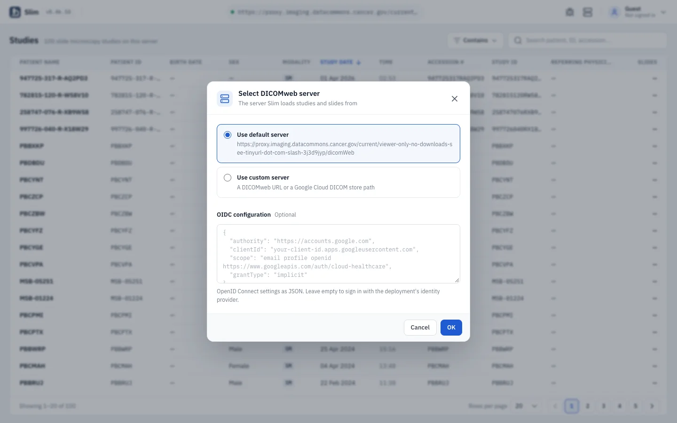
Task: Click the default server proxy URL text
Action: point(345,149)
